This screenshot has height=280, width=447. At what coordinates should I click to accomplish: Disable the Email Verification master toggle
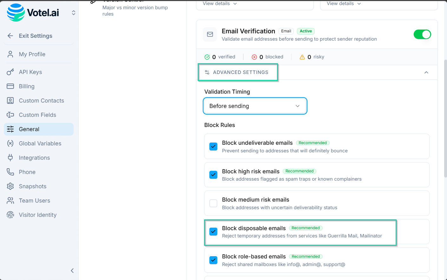point(422,34)
